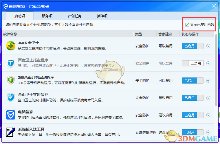Select the 360杀毒开机启动程序 title text

(x=36, y=77)
